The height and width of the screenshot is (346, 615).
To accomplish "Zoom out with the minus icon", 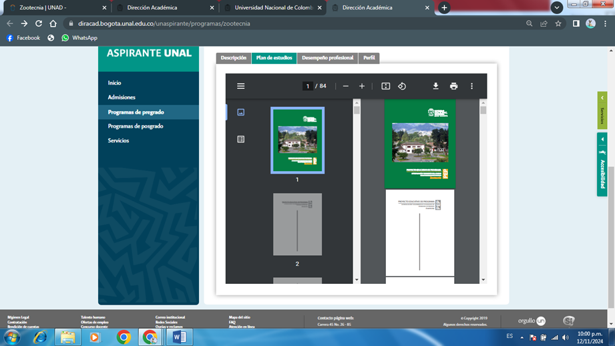I will [345, 86].
